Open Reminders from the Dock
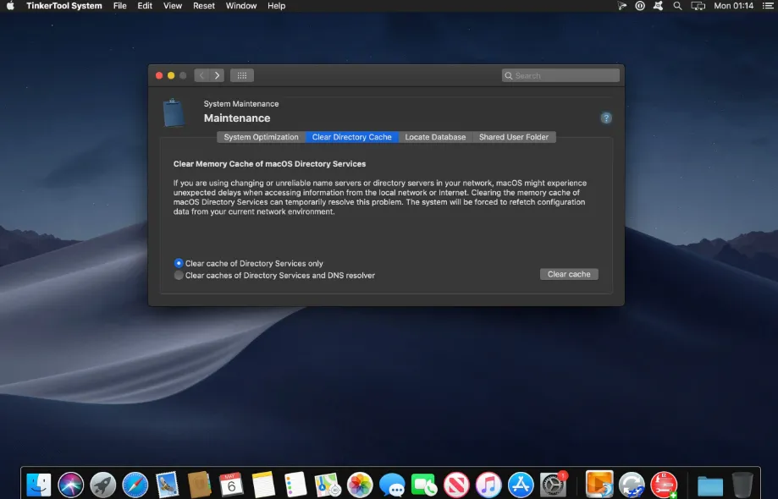This screenshot has width=778, height=499. (x=295, y=484)
